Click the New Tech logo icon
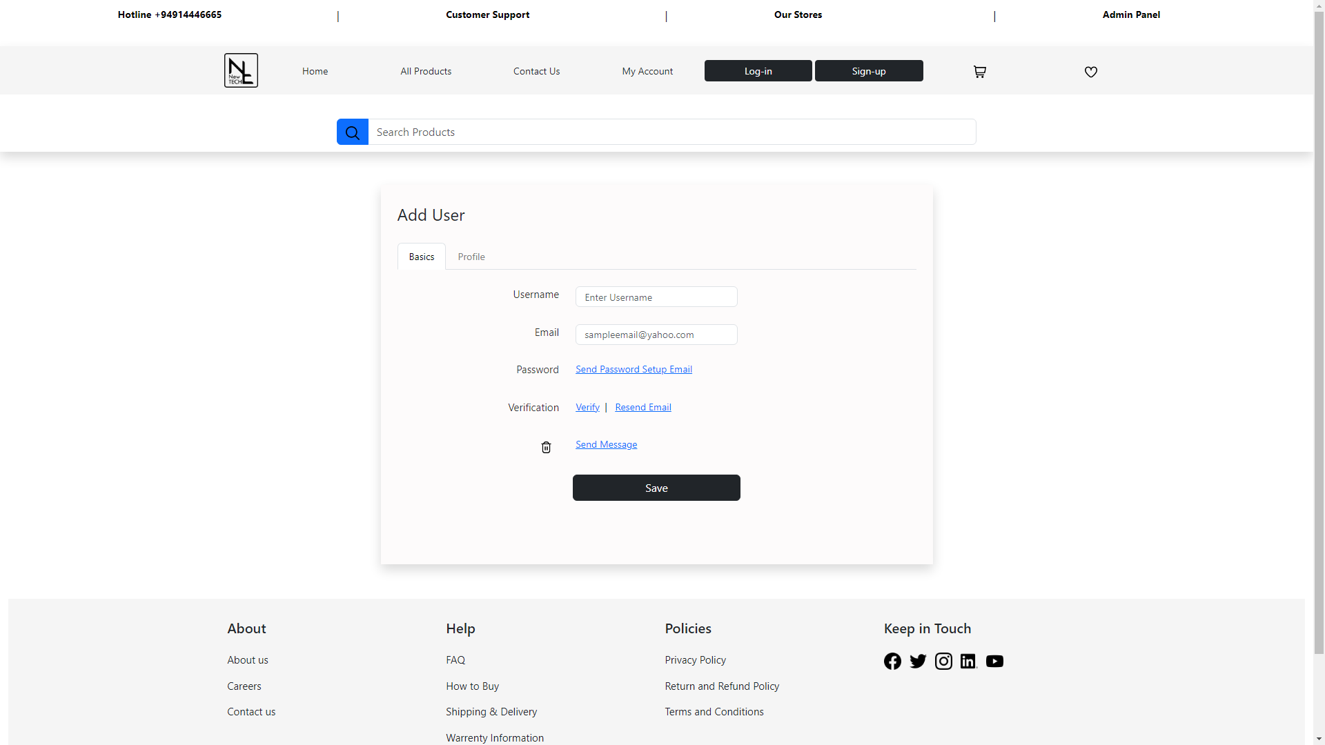 pos(241,70)
